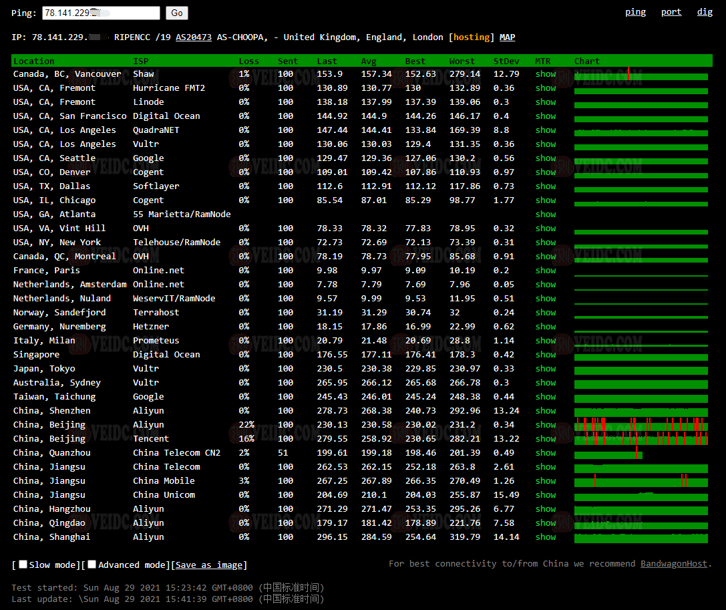Show MTR for USA, GA, Atlanta row

click(545, 214)
